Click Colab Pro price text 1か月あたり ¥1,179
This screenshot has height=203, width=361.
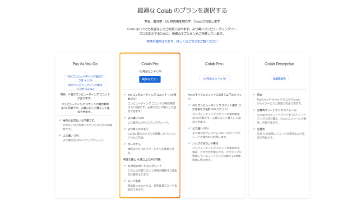point(150,71)
